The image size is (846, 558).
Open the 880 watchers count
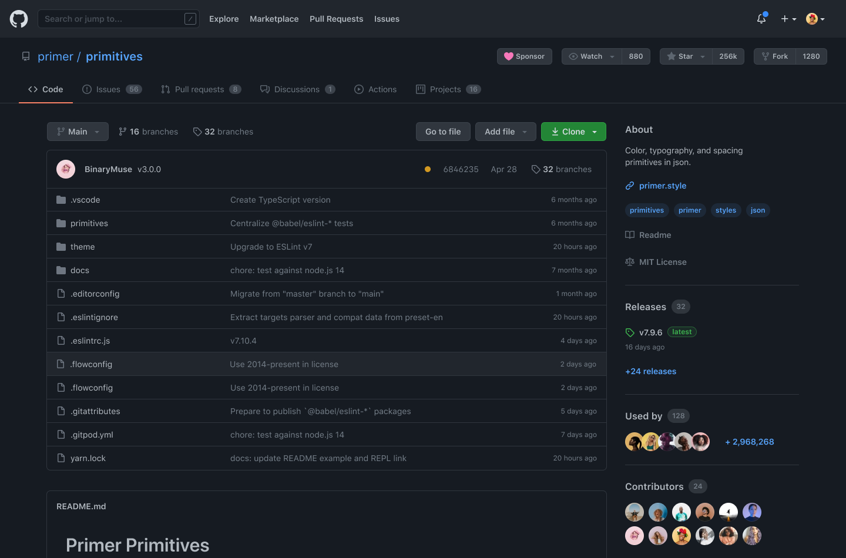636,56
